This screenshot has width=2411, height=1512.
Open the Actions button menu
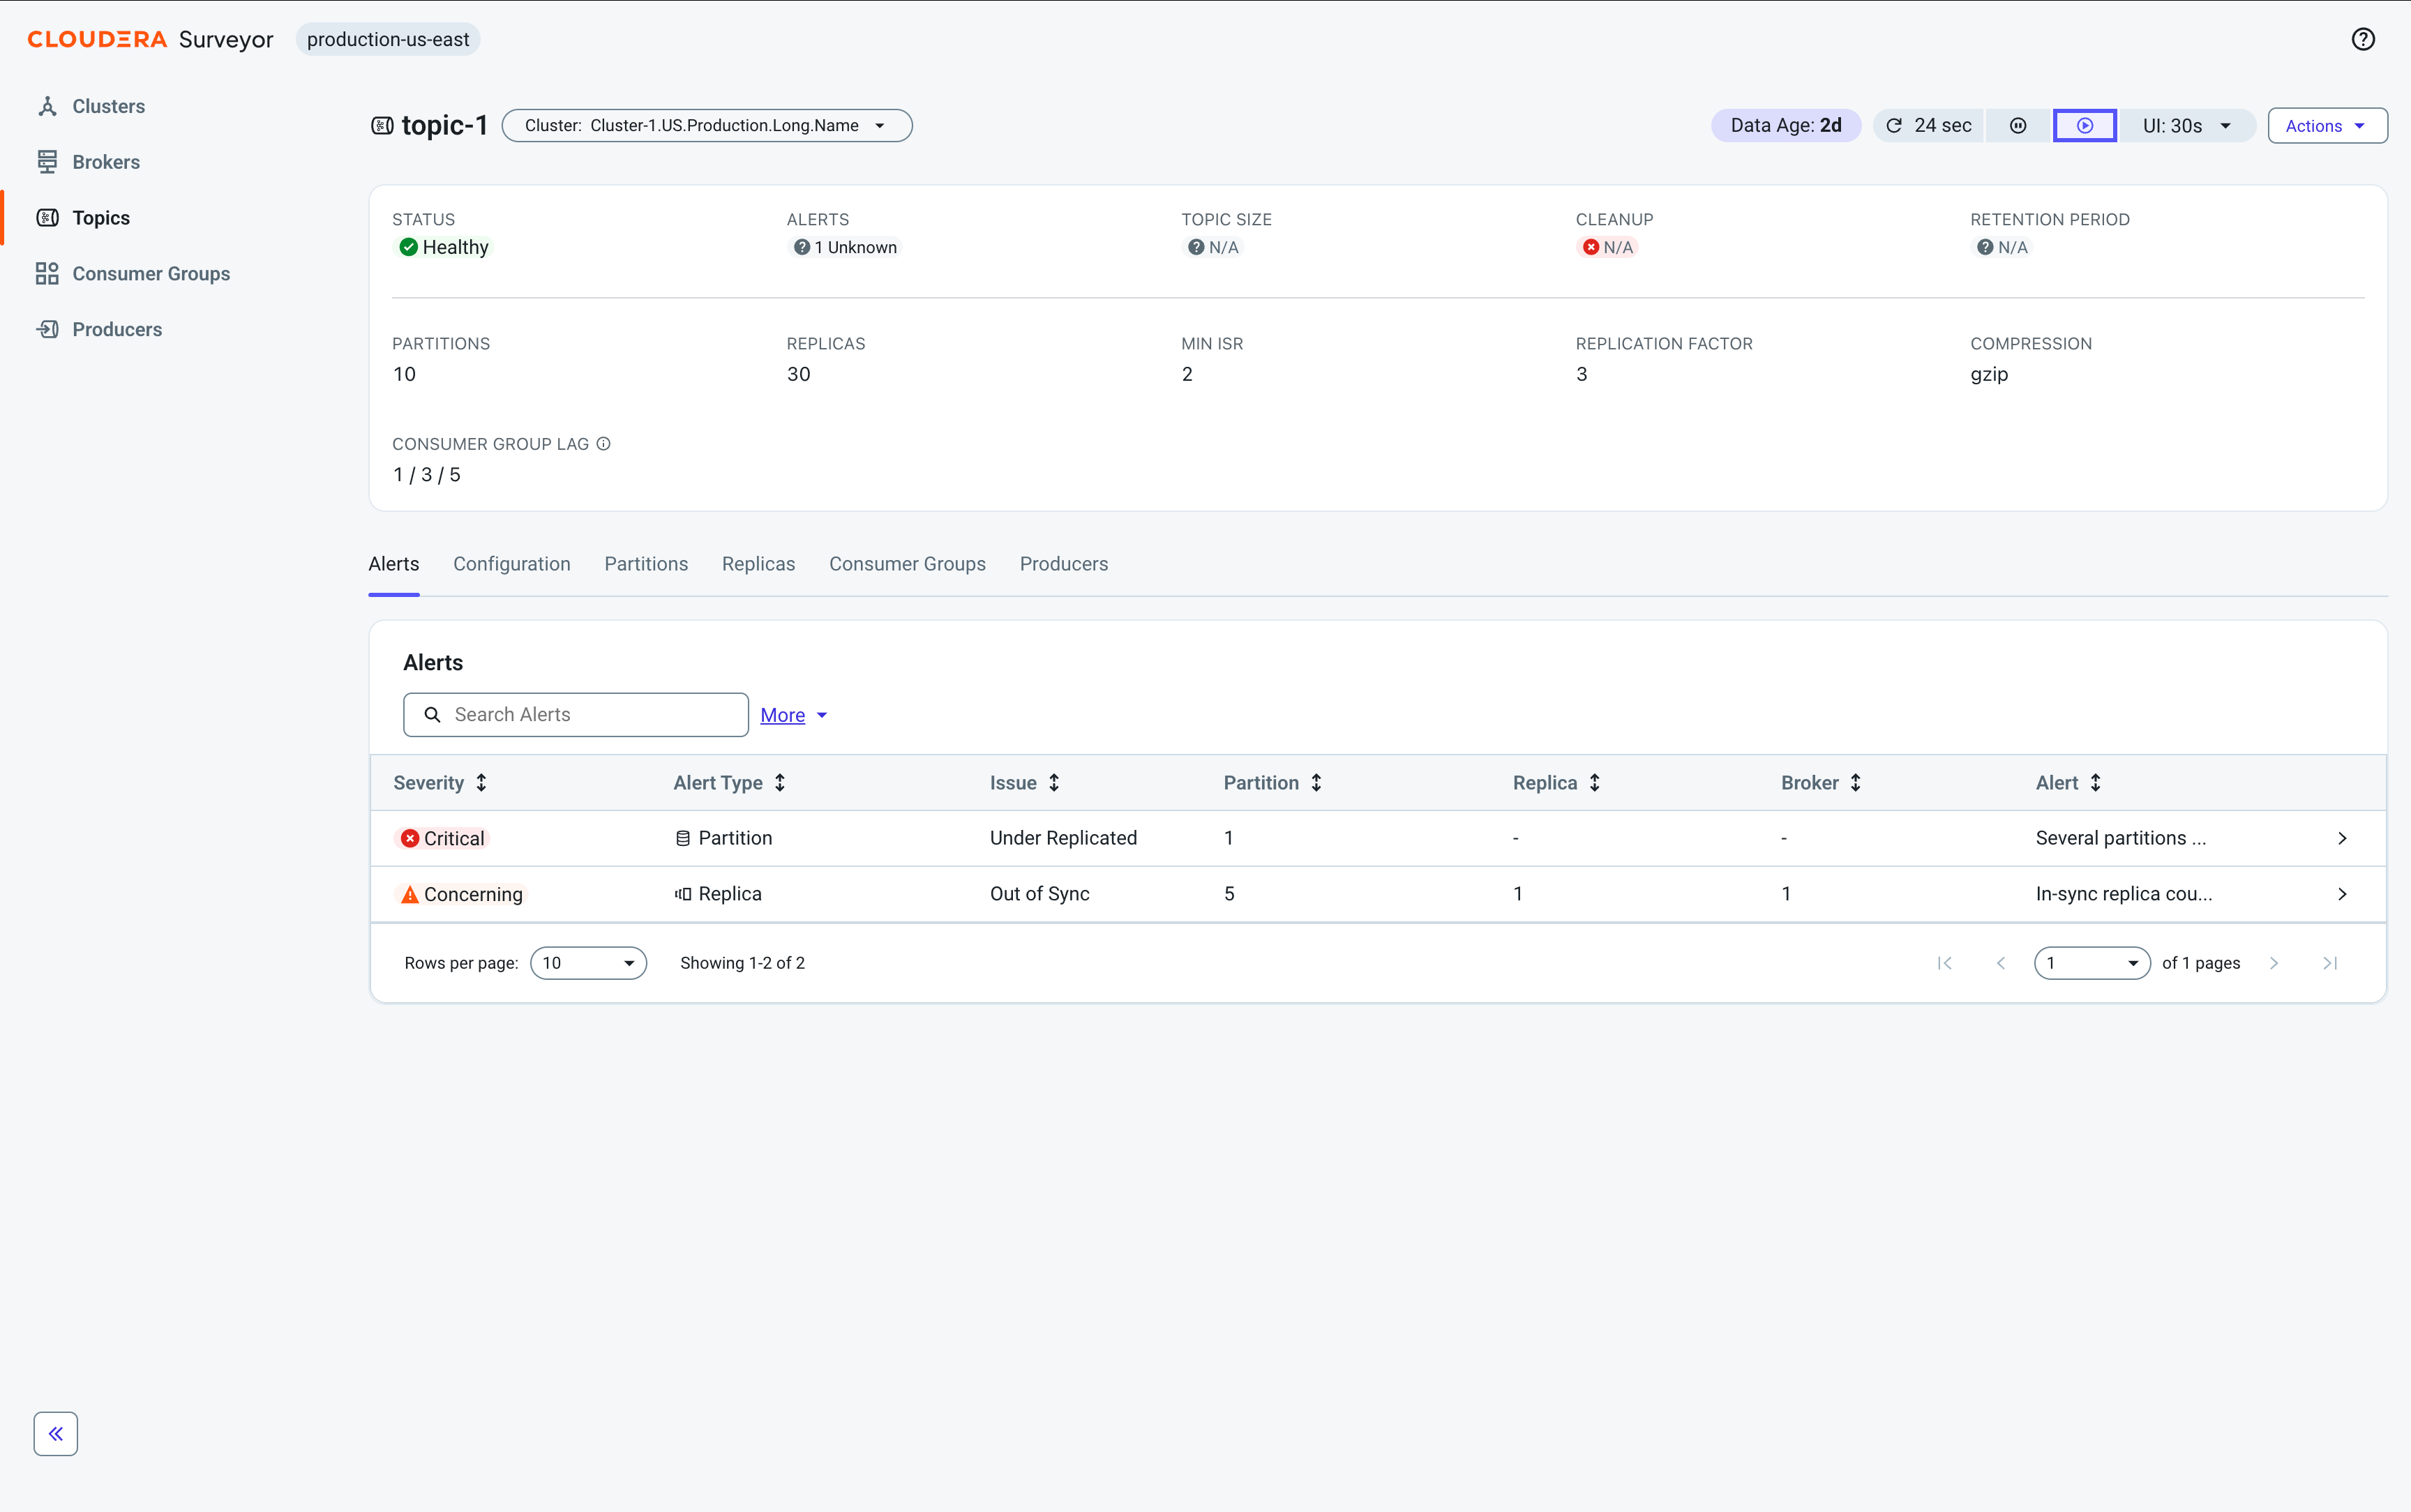2328,126
